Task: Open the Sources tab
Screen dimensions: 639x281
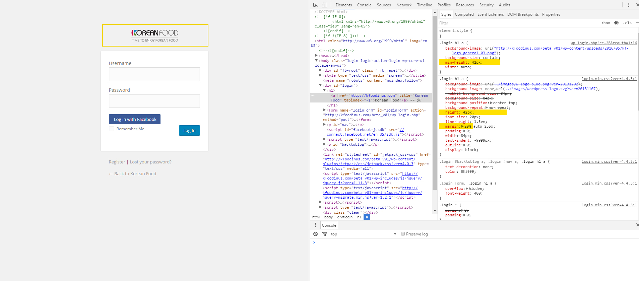Action: point(384,5)
